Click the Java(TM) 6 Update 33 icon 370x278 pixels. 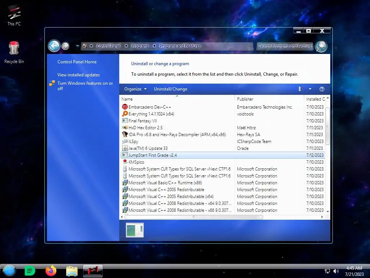point(125,148)
